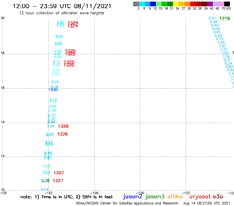Click wave height value 6.03

pos(55,82)
